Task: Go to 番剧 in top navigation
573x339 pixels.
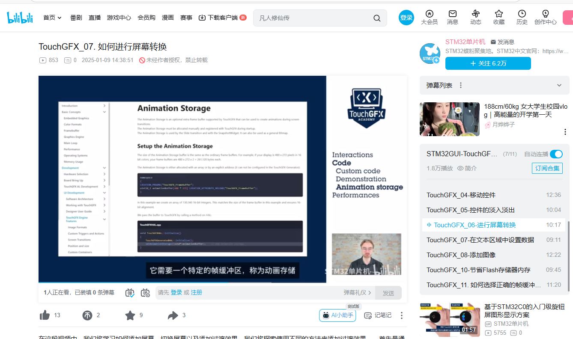Action: (x=76, y=18)
